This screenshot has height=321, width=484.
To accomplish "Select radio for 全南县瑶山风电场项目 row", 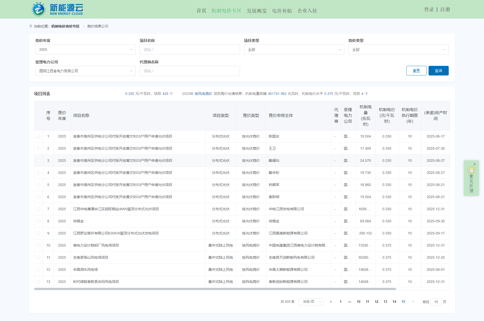I will pos(39,257).
